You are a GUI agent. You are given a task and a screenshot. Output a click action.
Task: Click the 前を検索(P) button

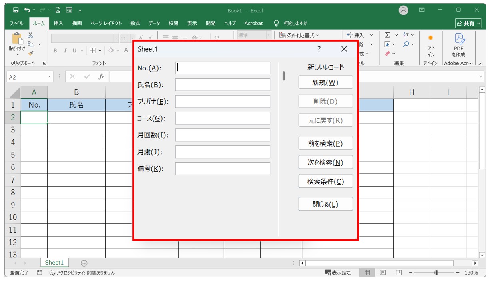[325, 143]
